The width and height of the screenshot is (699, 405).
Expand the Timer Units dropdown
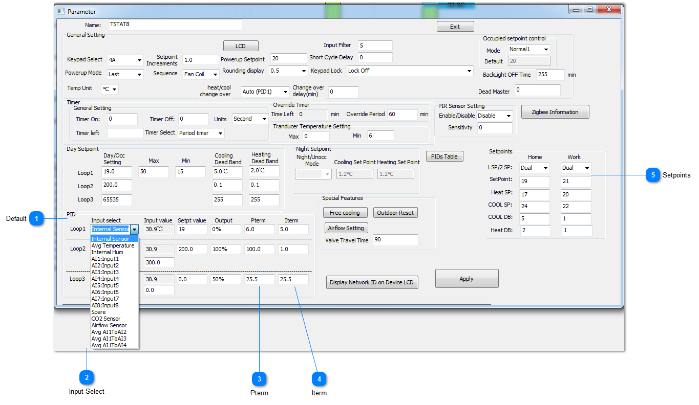(250, 119)
